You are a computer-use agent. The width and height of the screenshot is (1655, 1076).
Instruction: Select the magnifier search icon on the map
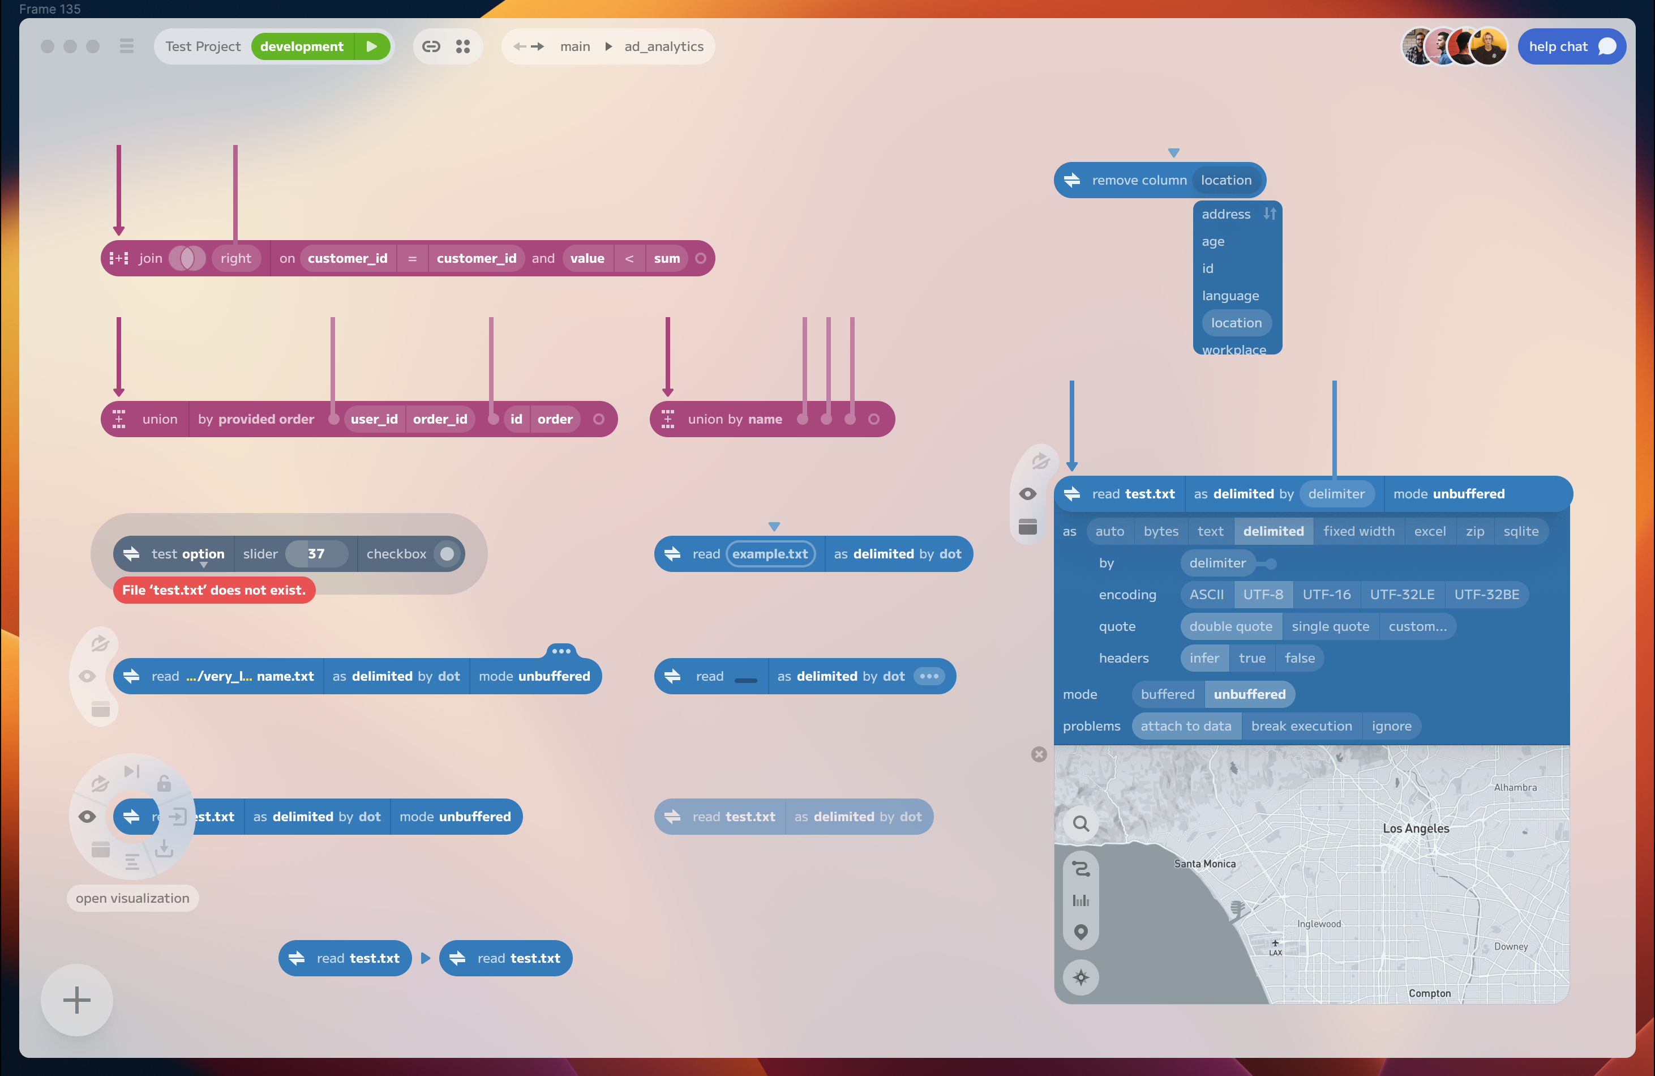click(1081, 823)
